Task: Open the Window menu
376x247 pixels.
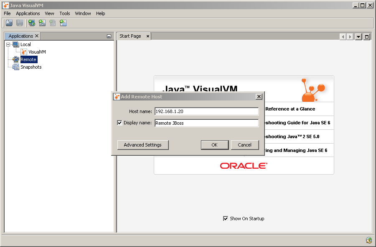Action: coord(83,13)
